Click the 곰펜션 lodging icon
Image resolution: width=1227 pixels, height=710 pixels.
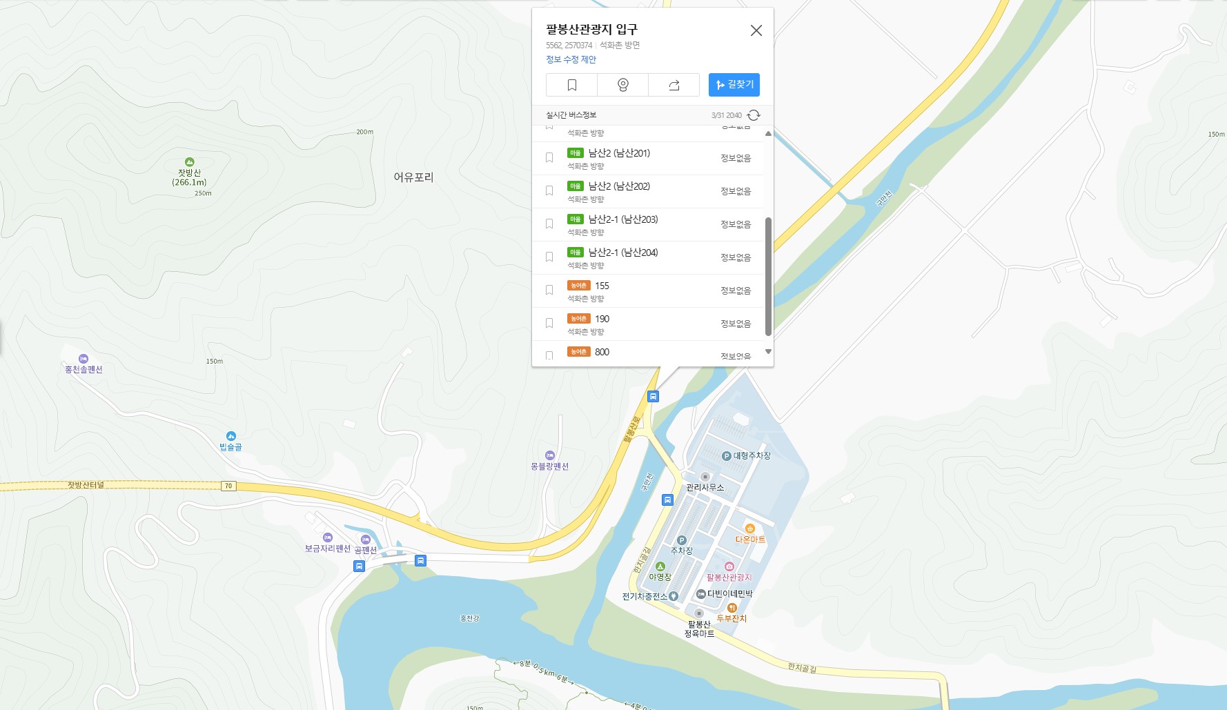click(x=366, y=540)
